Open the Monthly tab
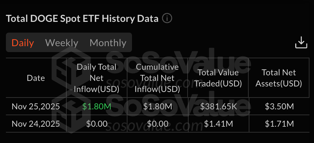Screen dimensions: 314x143 [x=108, y=43]
